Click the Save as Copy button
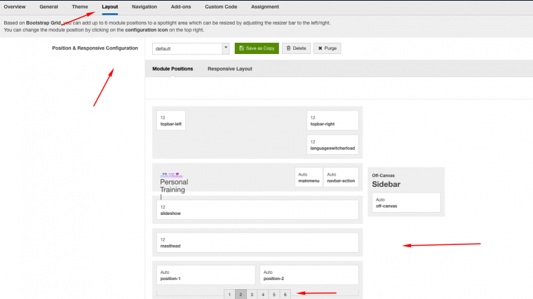The height and width of the screenshot is (299, 533). click(x=256, y=48)
